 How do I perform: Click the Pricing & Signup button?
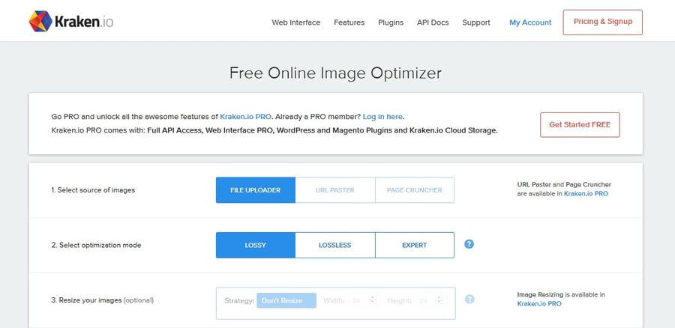[603, 22]
